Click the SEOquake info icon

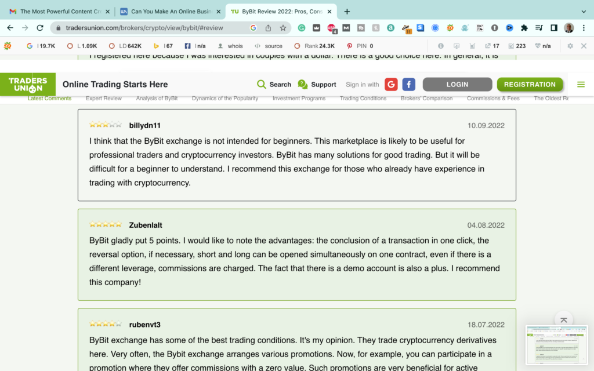[x=441, y=46]
